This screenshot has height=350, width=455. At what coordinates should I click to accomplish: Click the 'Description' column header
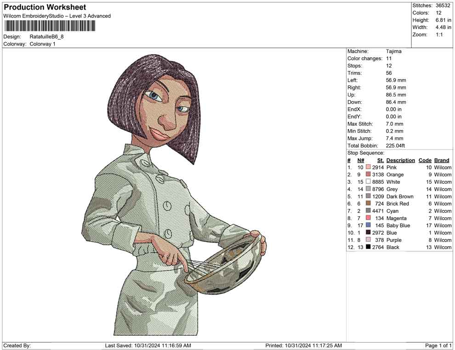coord(400,160)
